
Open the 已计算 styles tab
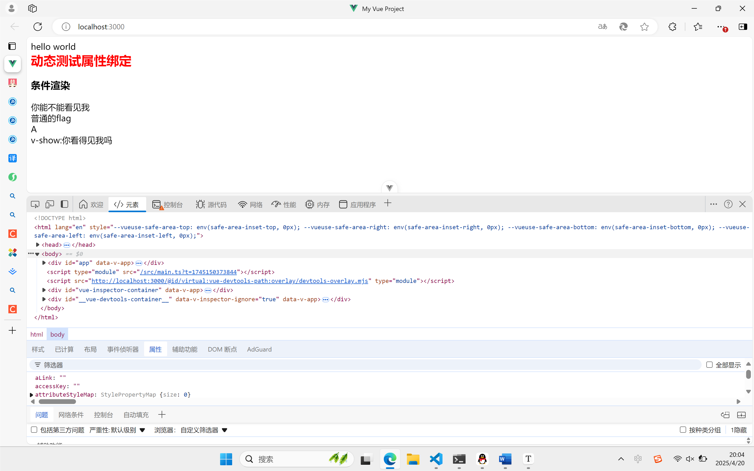point(64,349)
